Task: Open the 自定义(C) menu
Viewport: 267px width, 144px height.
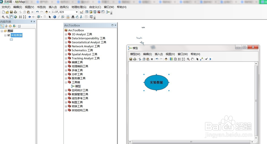Action: [95, 7]
